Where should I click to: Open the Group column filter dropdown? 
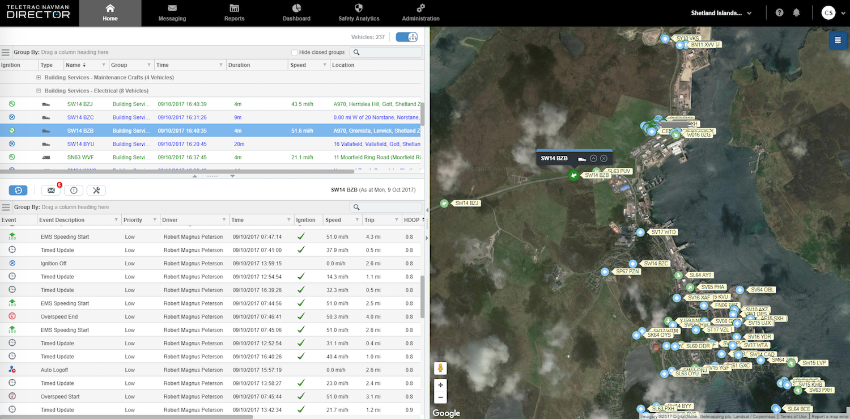point(149,65)
